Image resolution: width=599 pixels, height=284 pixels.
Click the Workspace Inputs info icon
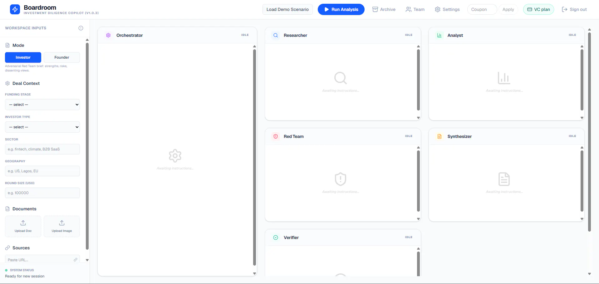pyautogui.click(x=81, y=28)
